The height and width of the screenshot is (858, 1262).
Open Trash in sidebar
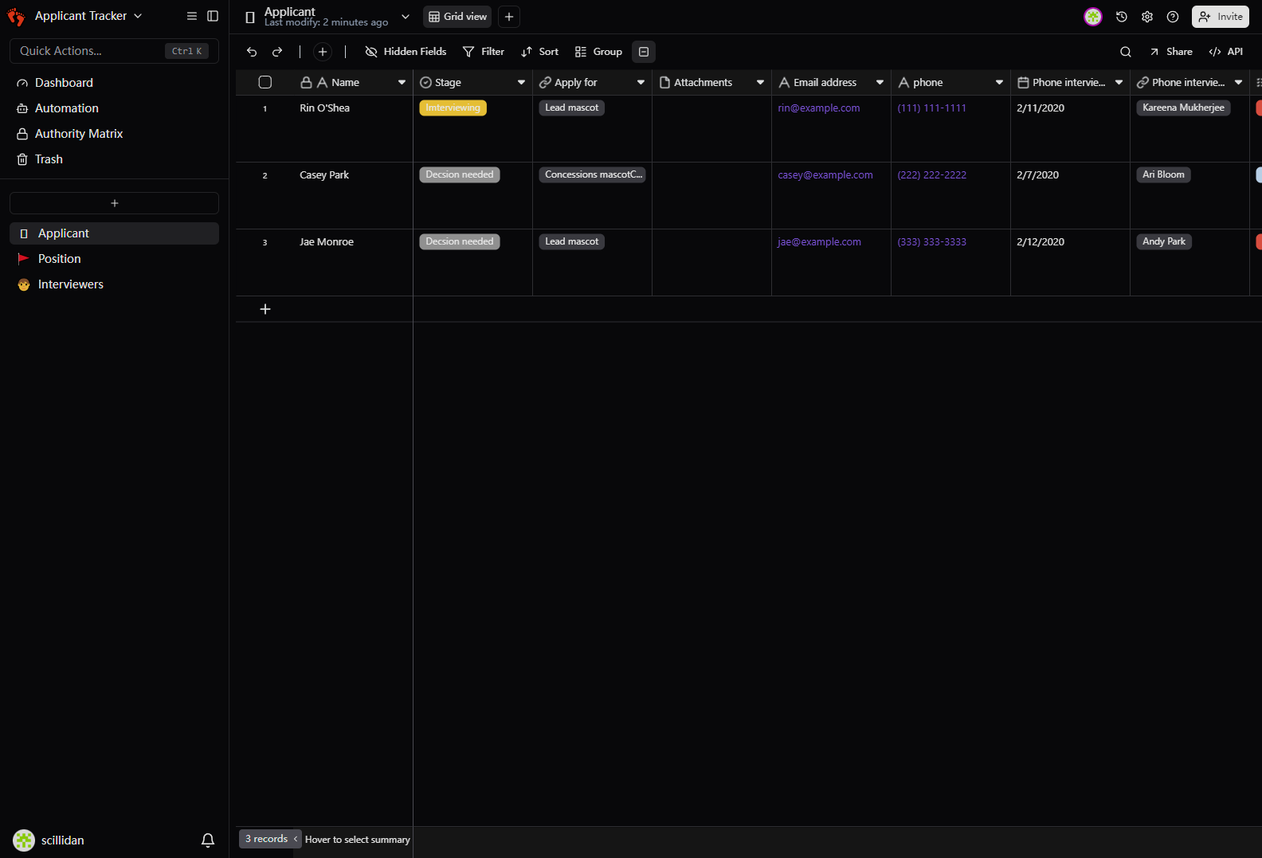point(114,159)
